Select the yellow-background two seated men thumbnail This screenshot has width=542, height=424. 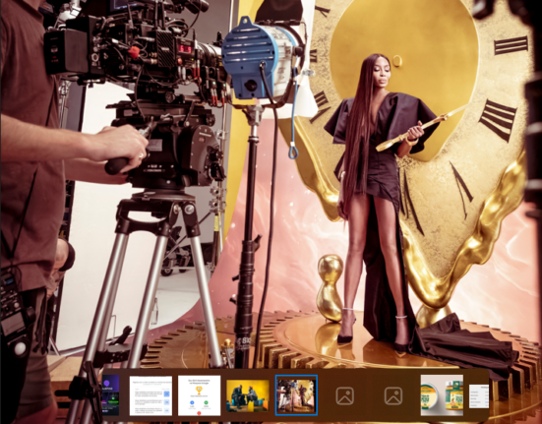point(248,395)
